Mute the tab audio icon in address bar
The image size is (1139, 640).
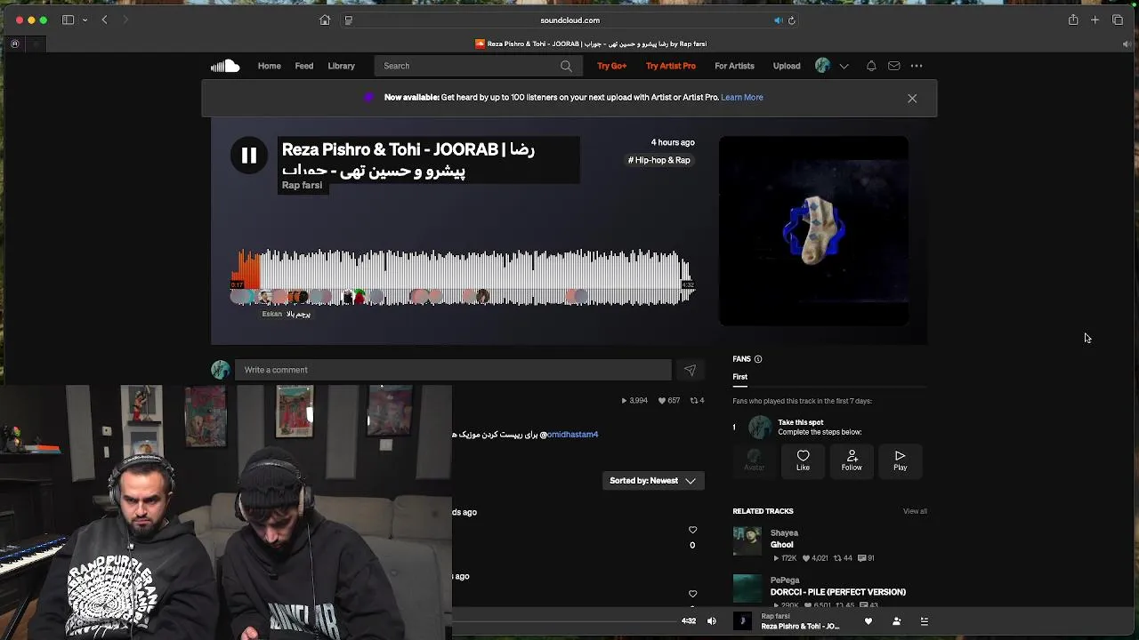click(778, 20)
